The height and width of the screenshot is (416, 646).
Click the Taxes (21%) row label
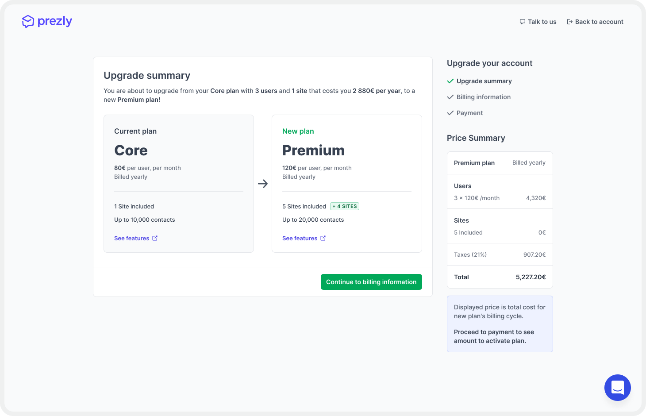coord(470,254)
